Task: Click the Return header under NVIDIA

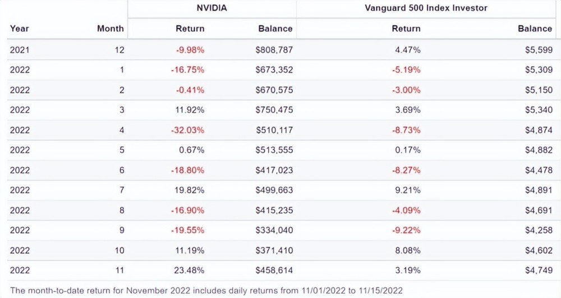Action: coord(190,29)
